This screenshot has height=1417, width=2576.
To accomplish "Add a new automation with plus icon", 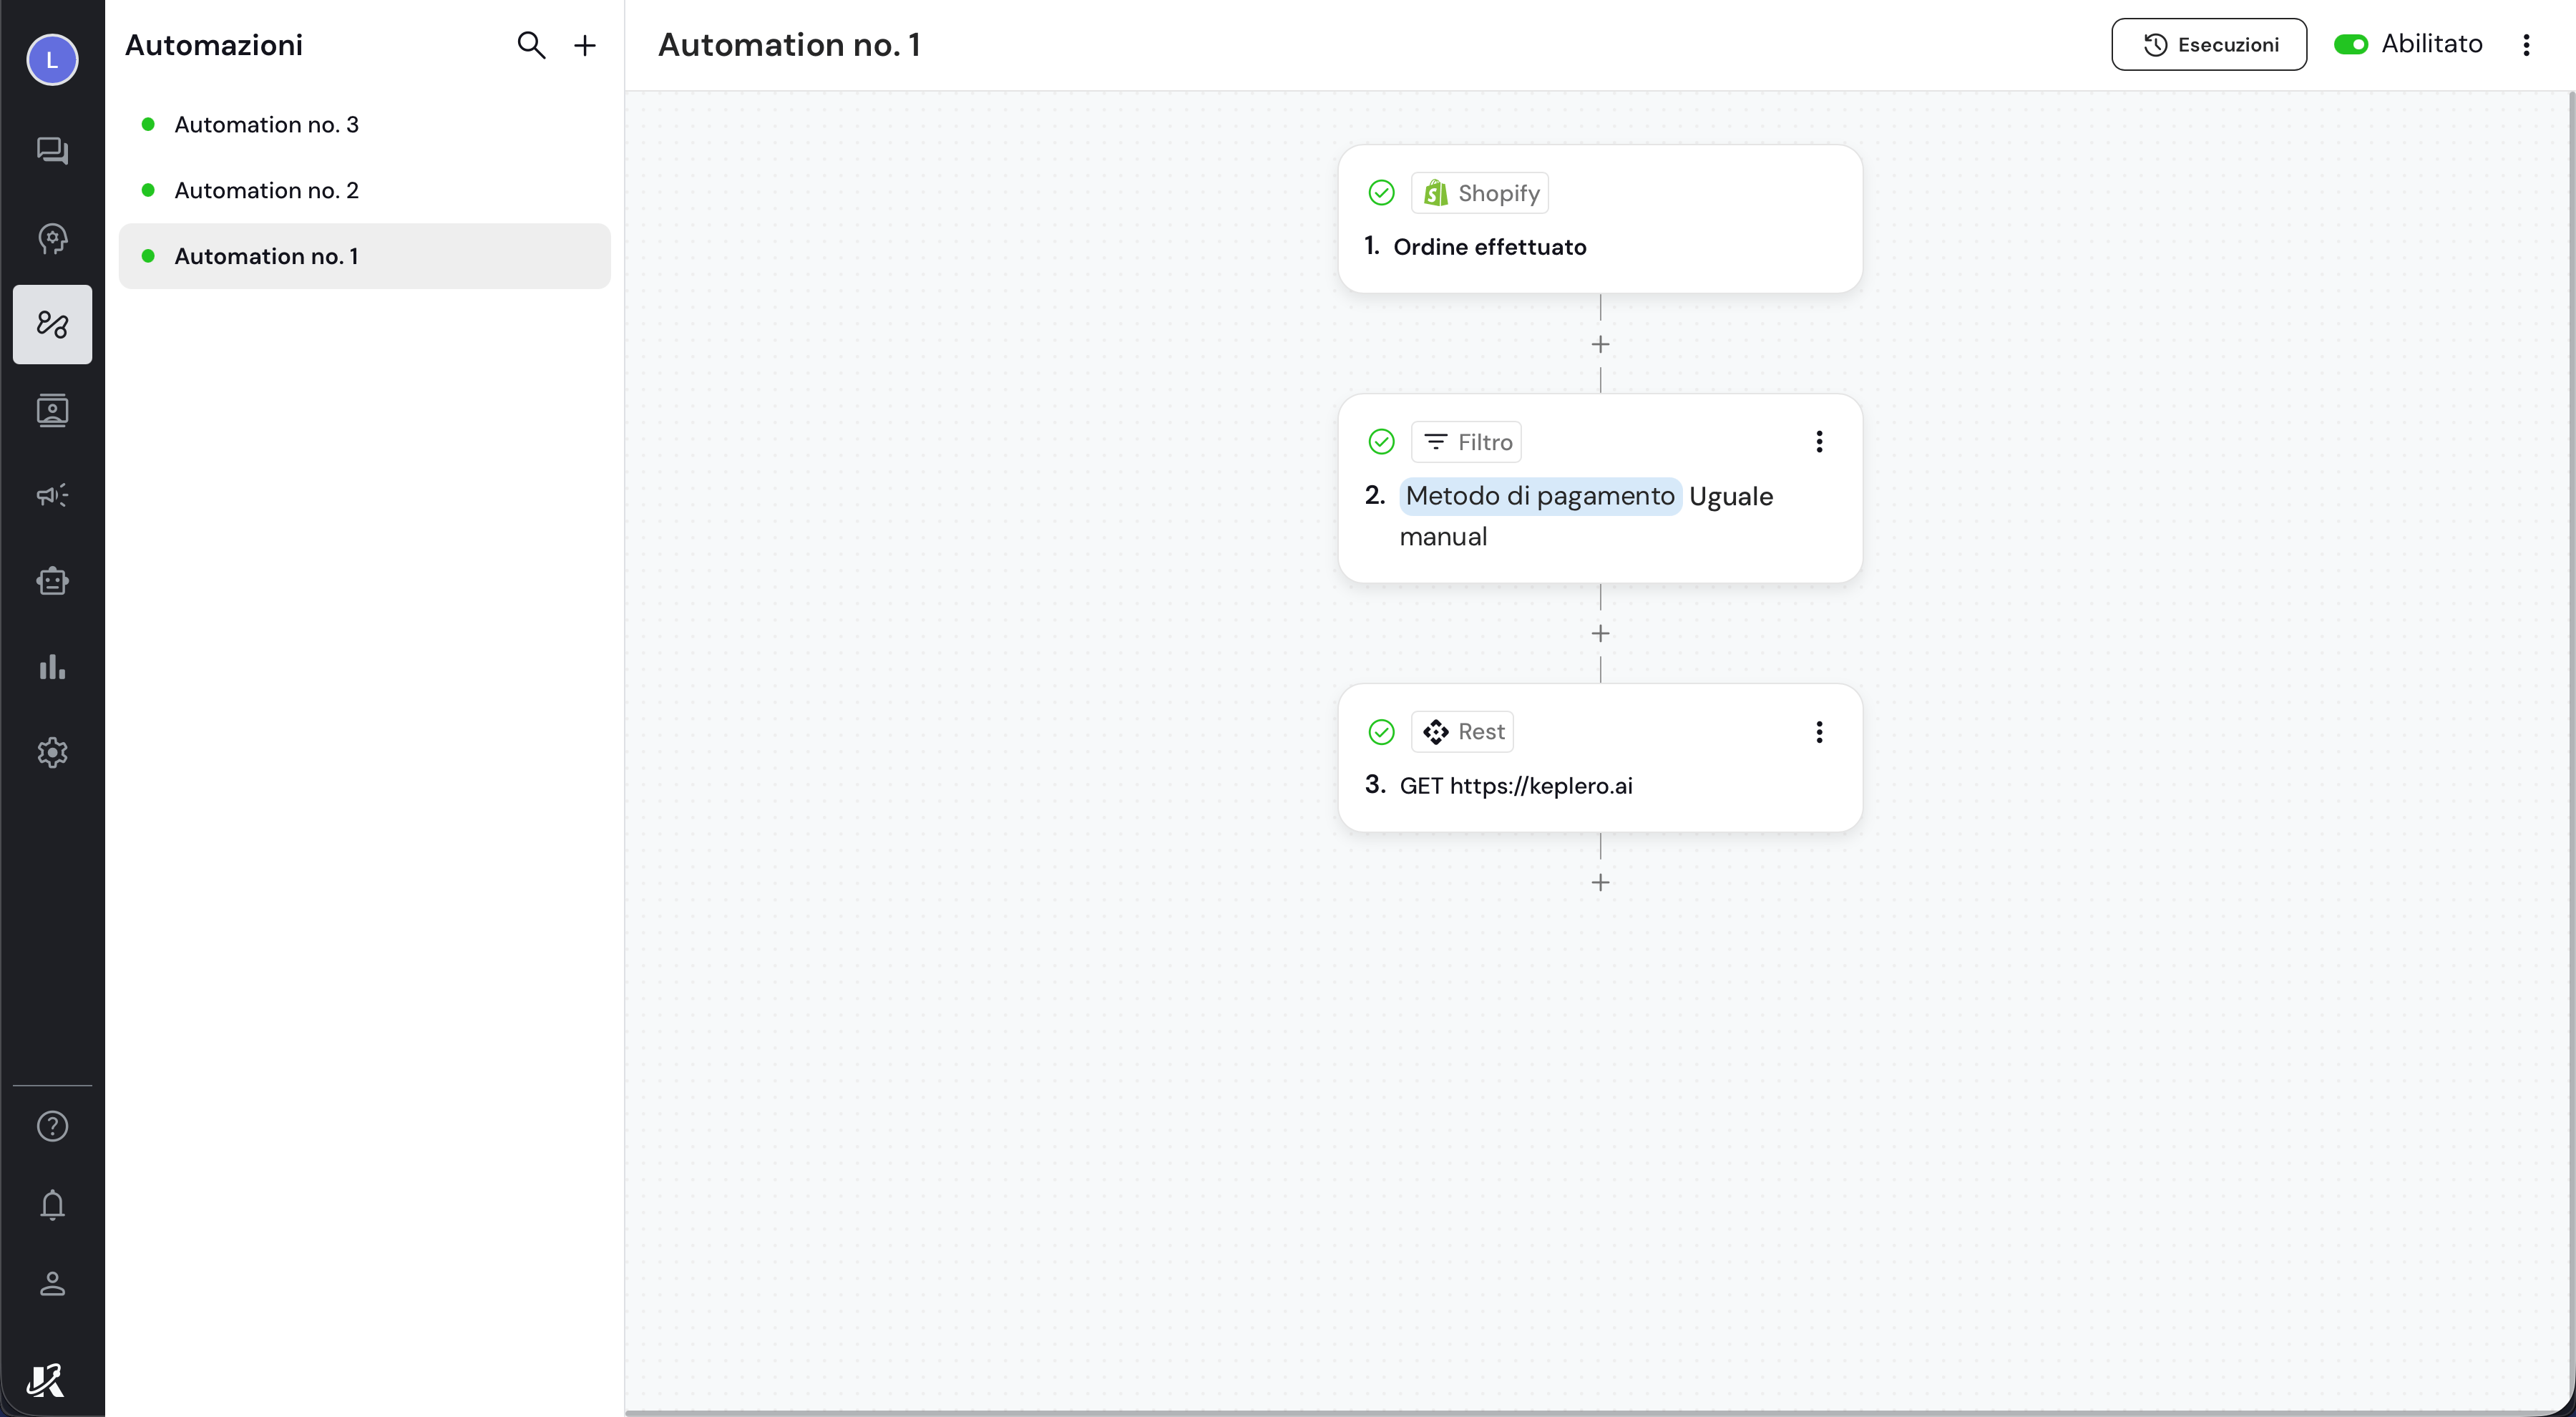I will (x=585, y=45).
